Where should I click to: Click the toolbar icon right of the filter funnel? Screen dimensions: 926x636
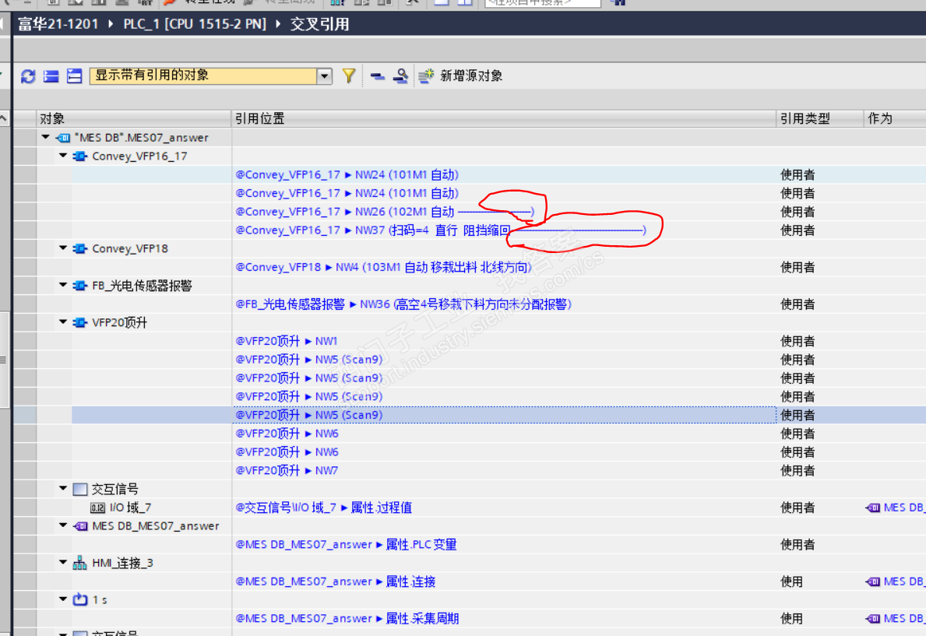point(378,76)
